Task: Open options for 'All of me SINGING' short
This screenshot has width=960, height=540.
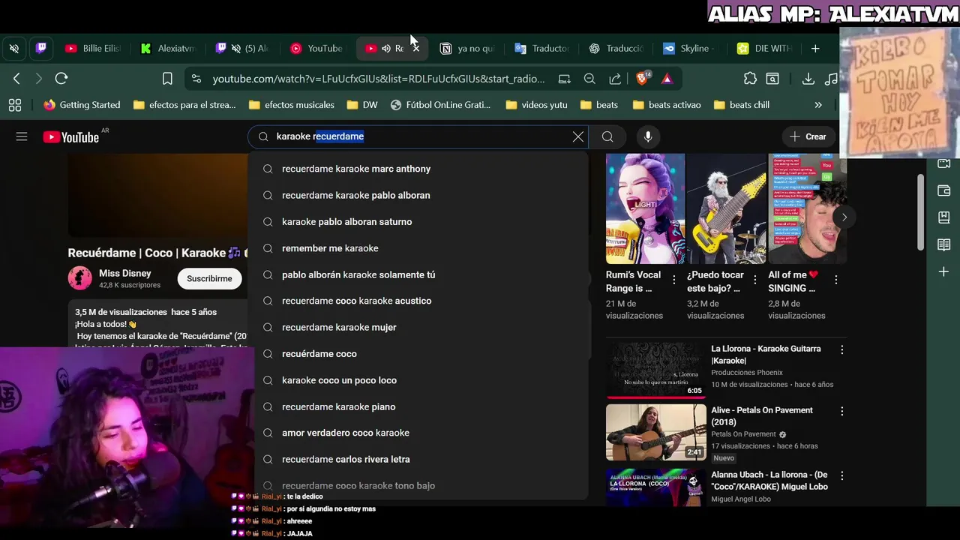Action: click(835, 280)
